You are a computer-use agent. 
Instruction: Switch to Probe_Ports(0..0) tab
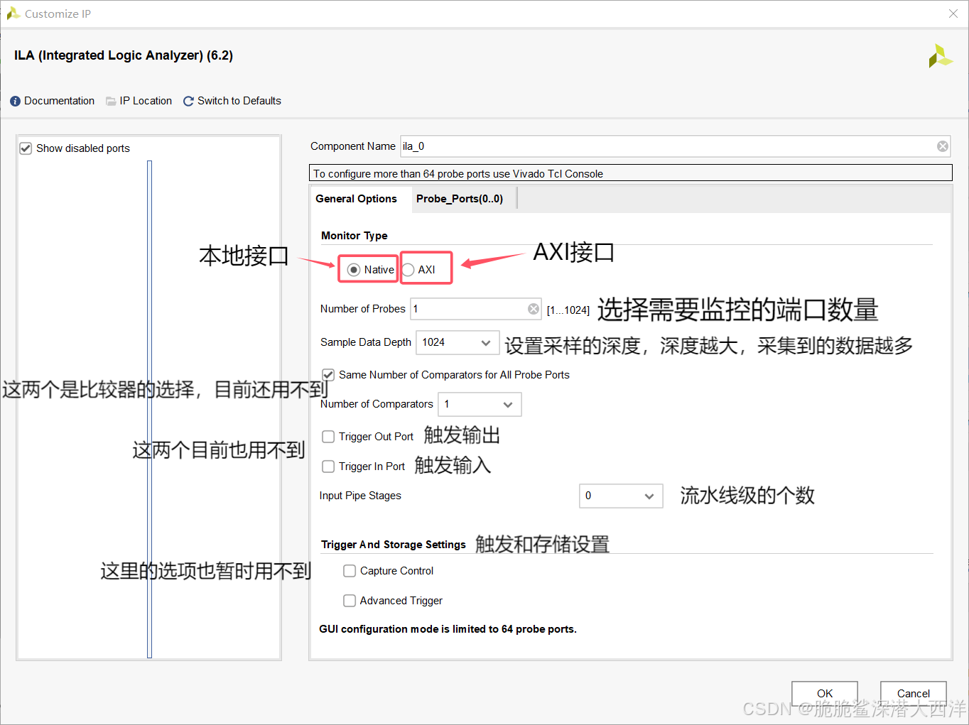click(460, 199)
